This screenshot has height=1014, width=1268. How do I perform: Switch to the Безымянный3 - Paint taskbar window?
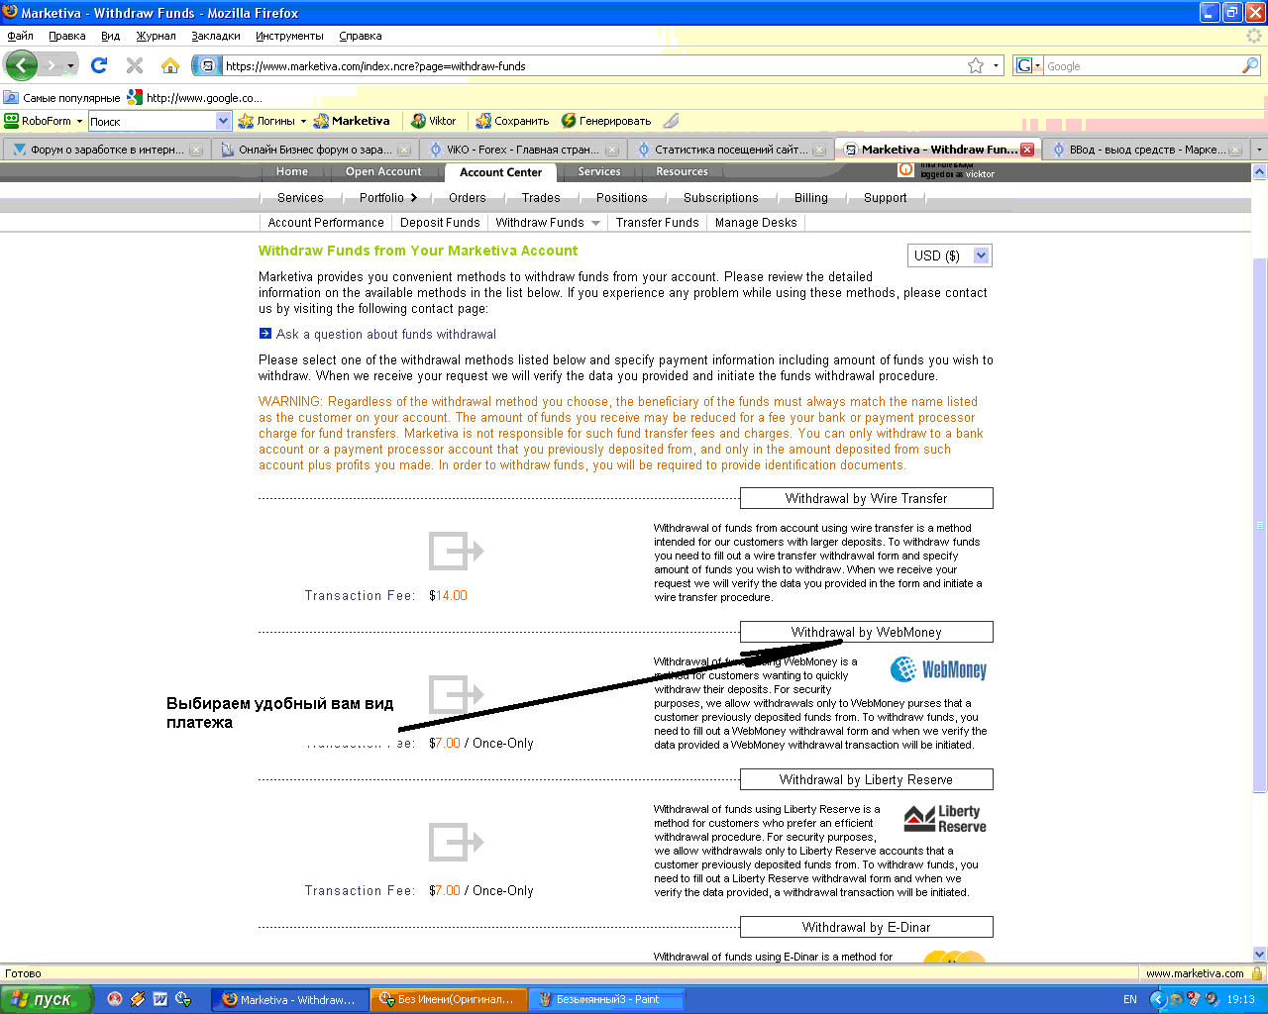[x=605, y=999]
